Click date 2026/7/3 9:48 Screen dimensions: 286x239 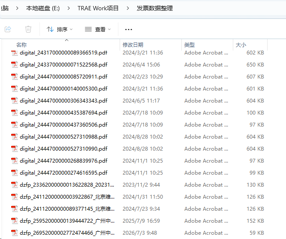point(140,233)
